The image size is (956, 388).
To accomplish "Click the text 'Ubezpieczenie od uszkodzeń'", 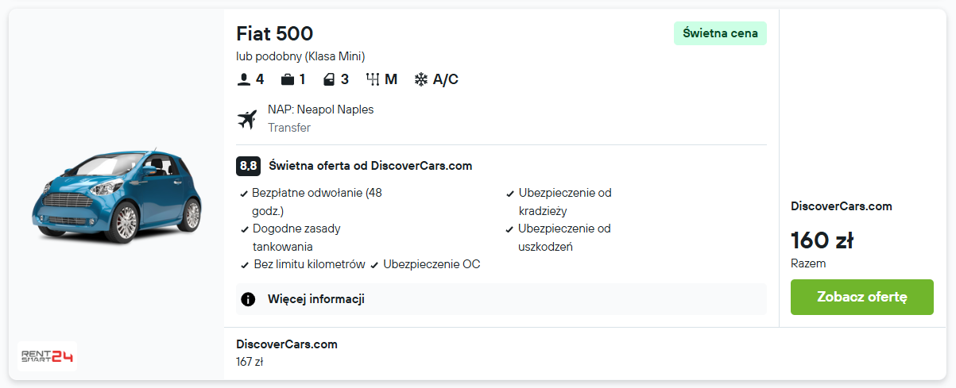I will 564,237.
